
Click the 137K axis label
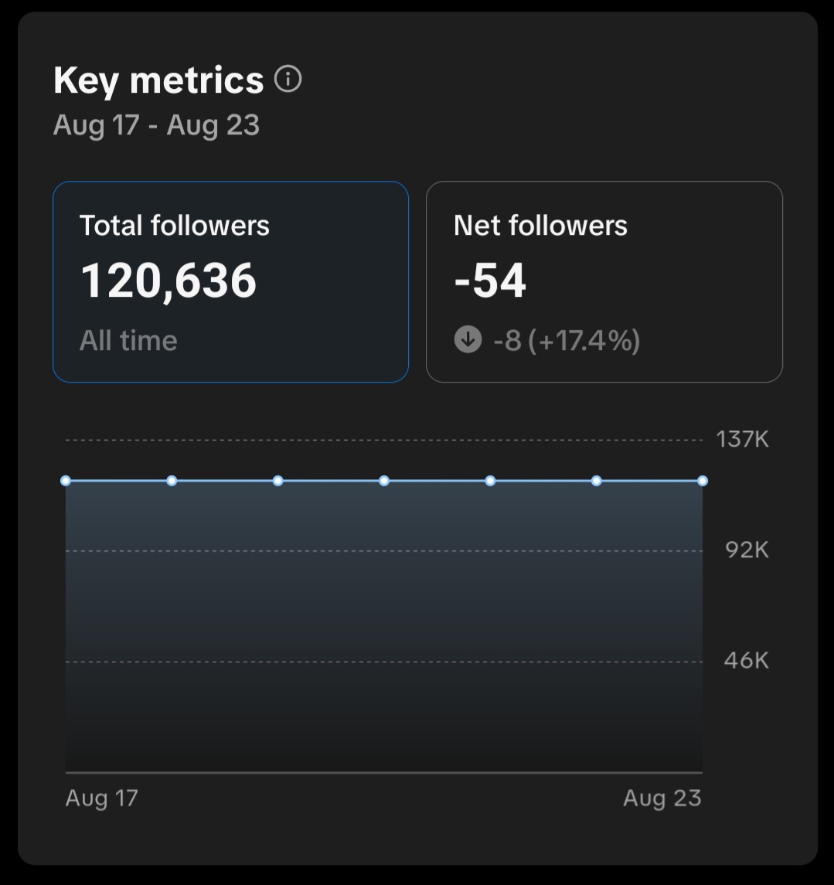tap(742, 440)
